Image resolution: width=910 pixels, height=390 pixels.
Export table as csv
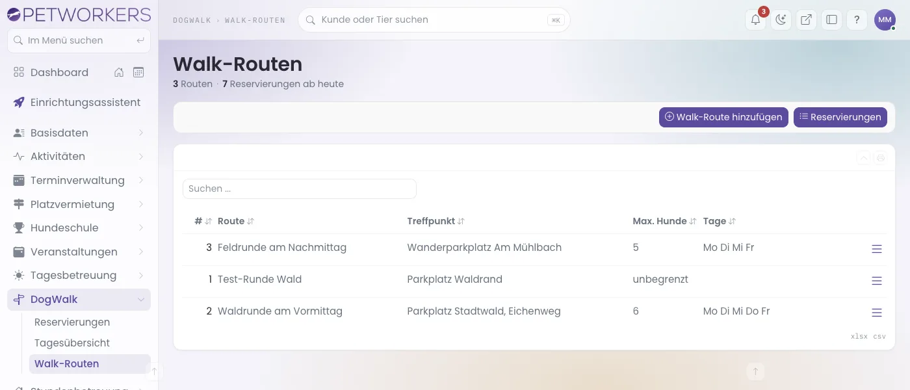[879, 337]
